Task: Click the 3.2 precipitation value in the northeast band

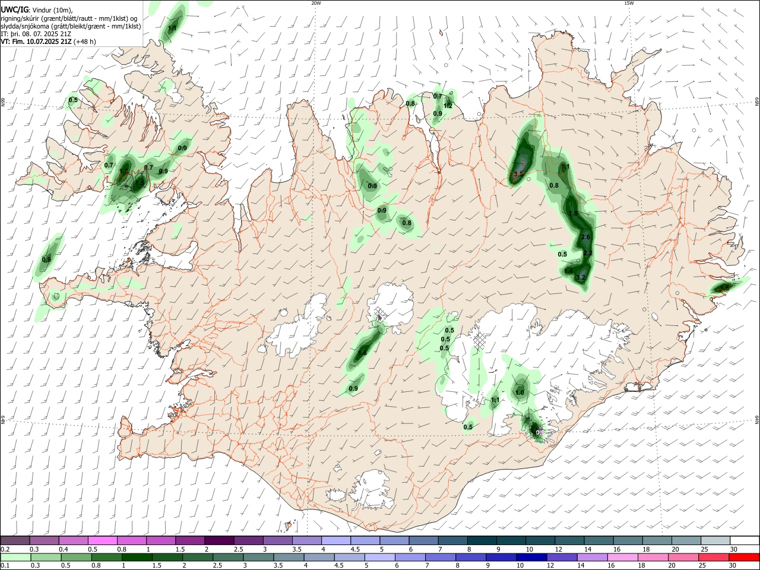Action: point(581,277)
